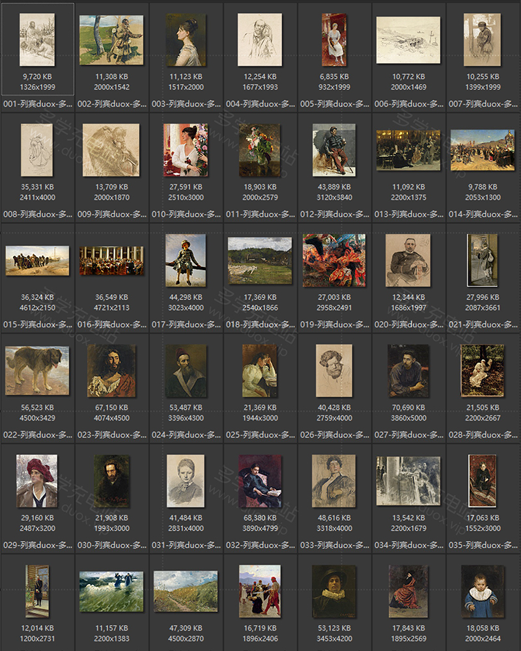Click the dimensions text 3120x3840
521x651 pixels.
[x=334, y=197]
